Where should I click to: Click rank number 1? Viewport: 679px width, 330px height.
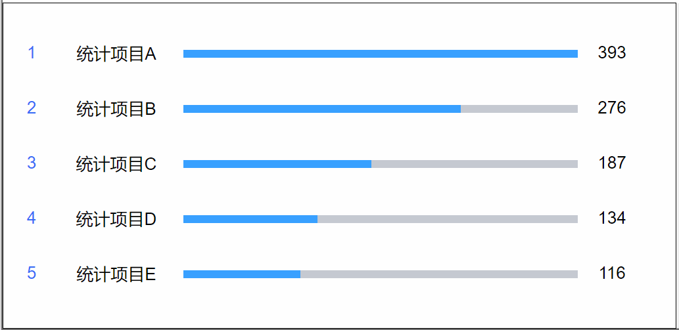pyautogui.click(x=31, y=53)
